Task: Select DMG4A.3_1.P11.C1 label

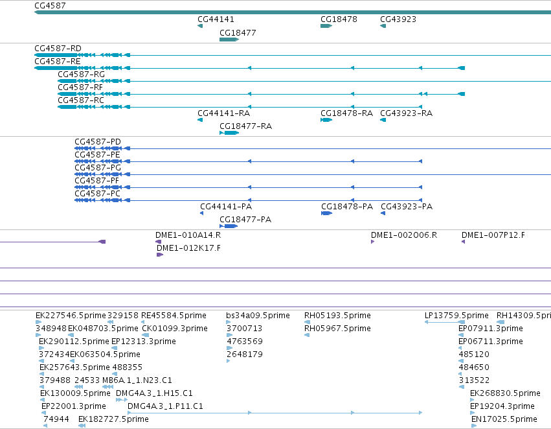Action: click(x=165, y=406)
